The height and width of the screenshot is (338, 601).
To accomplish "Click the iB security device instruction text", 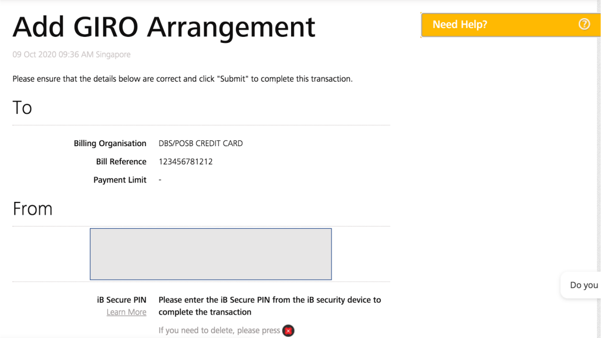I will 269,305.
